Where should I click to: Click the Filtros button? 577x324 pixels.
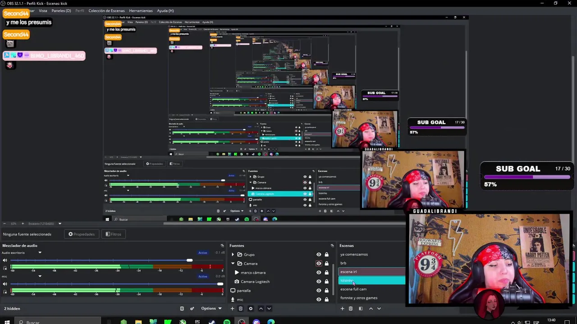pos(113,234)
